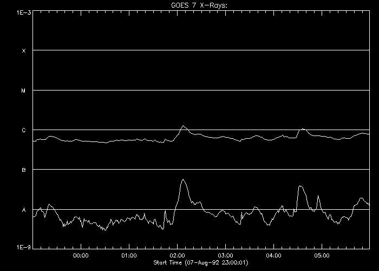The height and width of the screenshot is (271, 379).
Task: Click the '00:00' time axis label
Action: [81, 255]
